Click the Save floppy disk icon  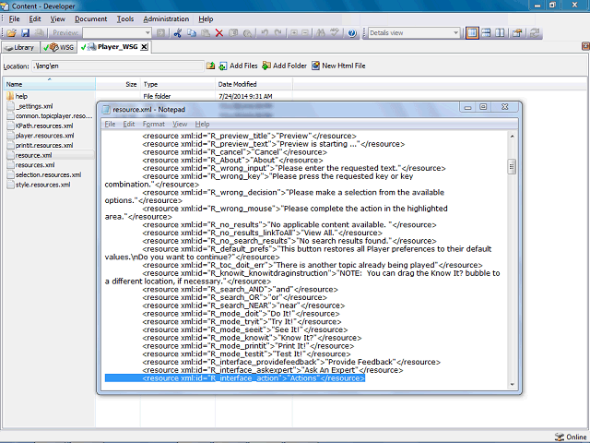[x=25, y=33]
